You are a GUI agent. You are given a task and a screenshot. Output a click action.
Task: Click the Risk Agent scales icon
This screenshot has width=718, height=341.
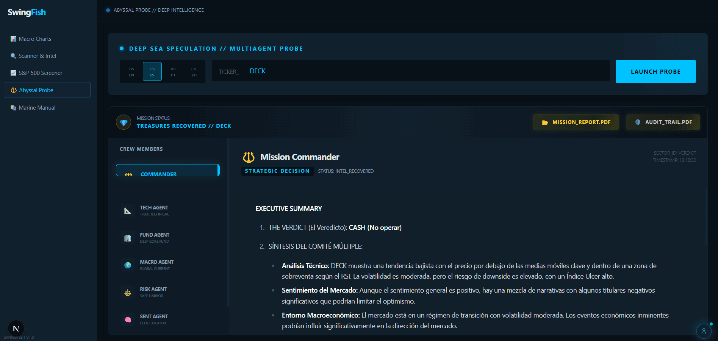coord(128,292)
